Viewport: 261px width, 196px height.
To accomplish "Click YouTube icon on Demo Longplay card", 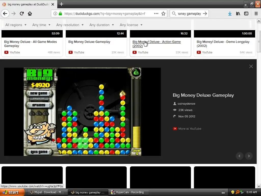I will [x=199, y=52].
